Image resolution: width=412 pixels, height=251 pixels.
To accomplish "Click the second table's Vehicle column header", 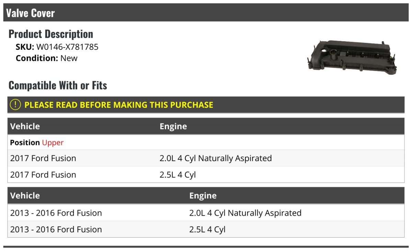I will 25,196.
